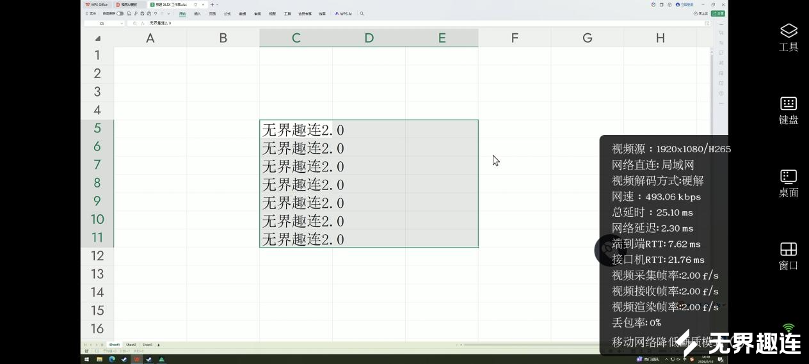
Task: Switch to the 公式 ribbon tab
Action: (227, 13)
